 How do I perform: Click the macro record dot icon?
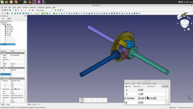[55, 10]
